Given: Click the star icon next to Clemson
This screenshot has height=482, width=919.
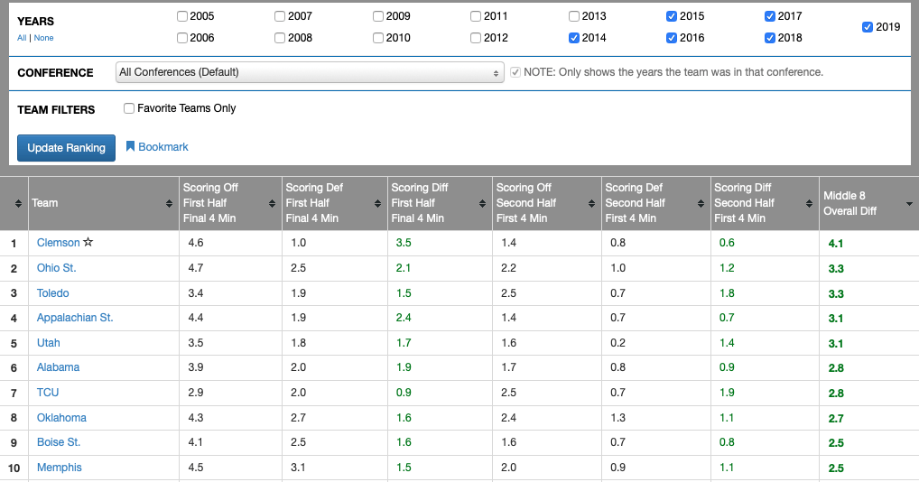Looking at the screenshot, I should [x=88, y=242].
